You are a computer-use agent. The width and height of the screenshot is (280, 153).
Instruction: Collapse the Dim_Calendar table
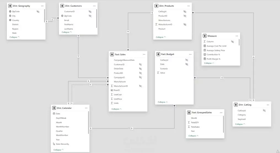[x=58, y=150]
